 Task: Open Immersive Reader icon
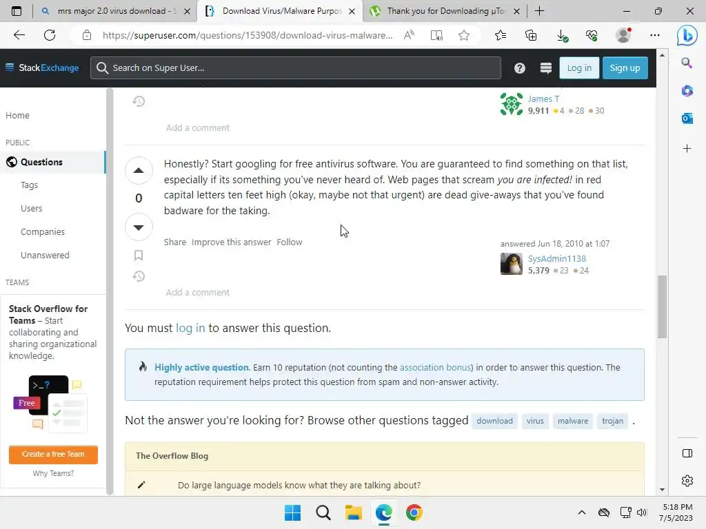pos(436,35)
